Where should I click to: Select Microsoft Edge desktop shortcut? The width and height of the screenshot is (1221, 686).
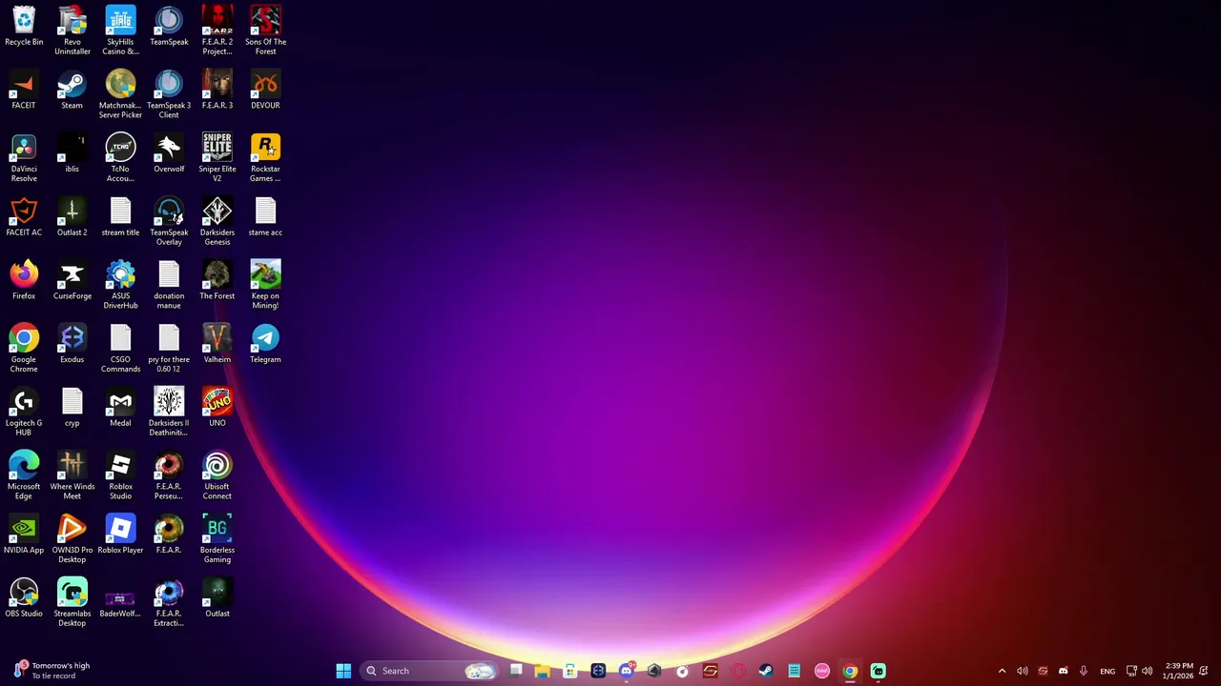pyautogui.click(x=24, y=475)
